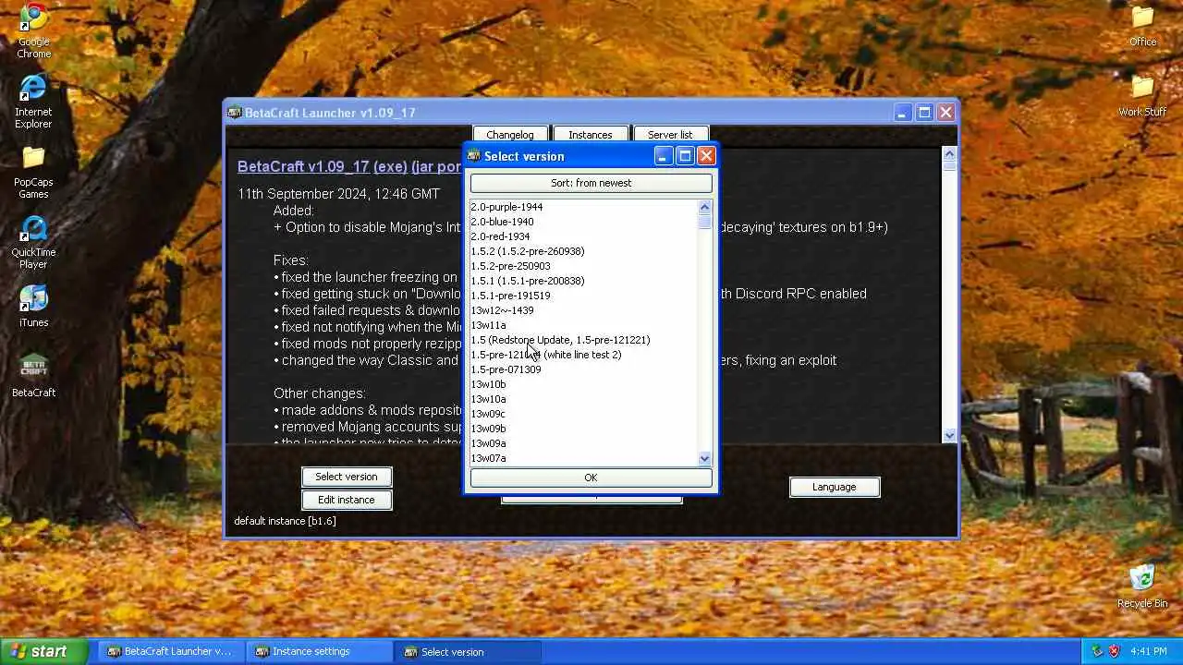This screenshot has height=665, width=1183.
Task: Select version 13w09c in list
Action: [x=584, y=414]
